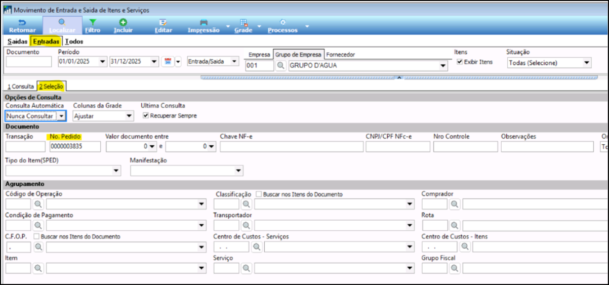Open the period start date 01/01/2025 dropdown
Image resolution: width=609 pixels, height=285 pixels.
coord(103,62)
